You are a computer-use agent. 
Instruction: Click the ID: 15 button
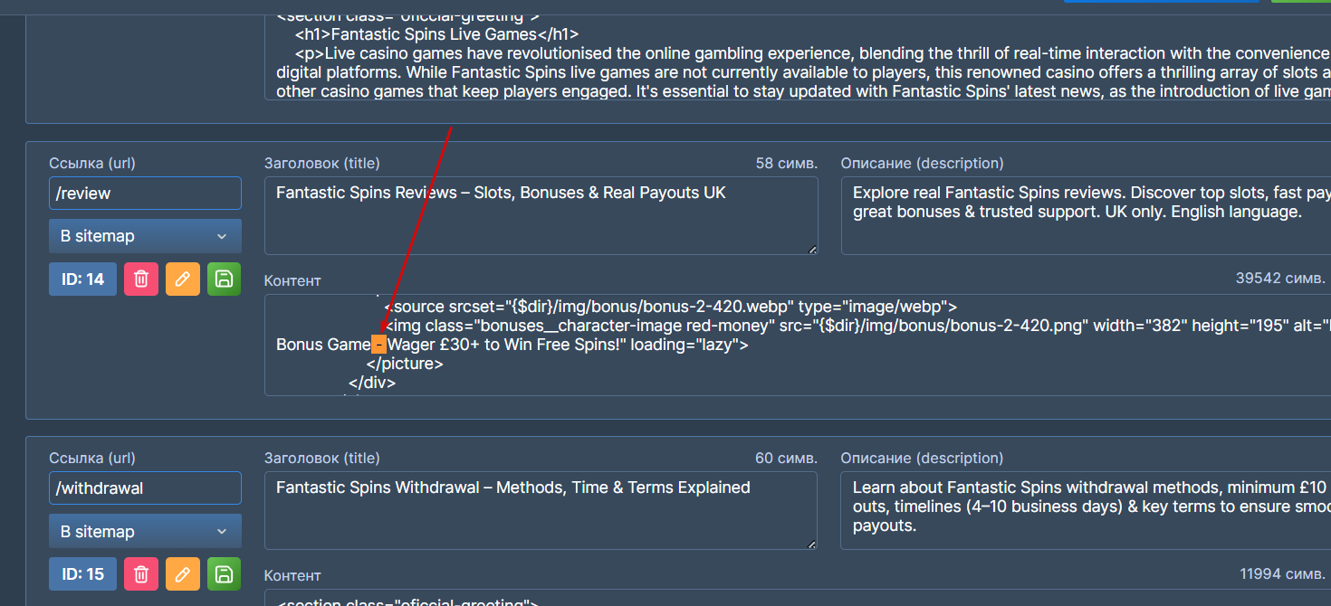pos(82,574)
